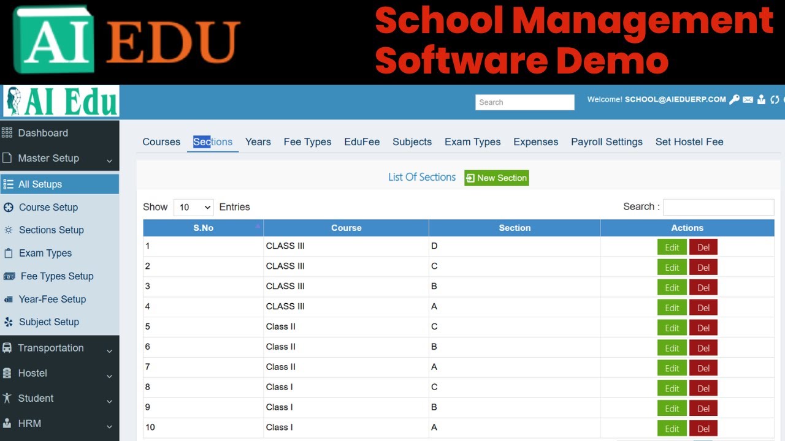
Task: Open the Fee Types tab
Action: coord(307,141)
